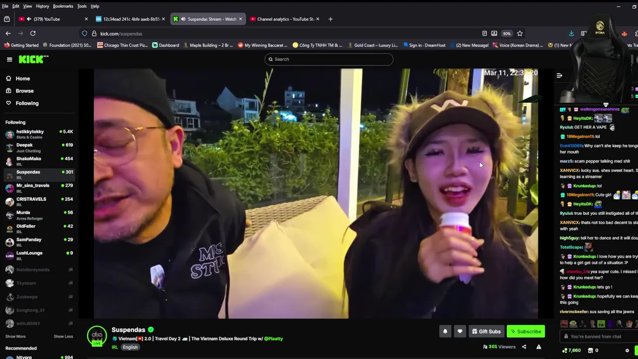Open Suspendas live avatar

point(97,337)
